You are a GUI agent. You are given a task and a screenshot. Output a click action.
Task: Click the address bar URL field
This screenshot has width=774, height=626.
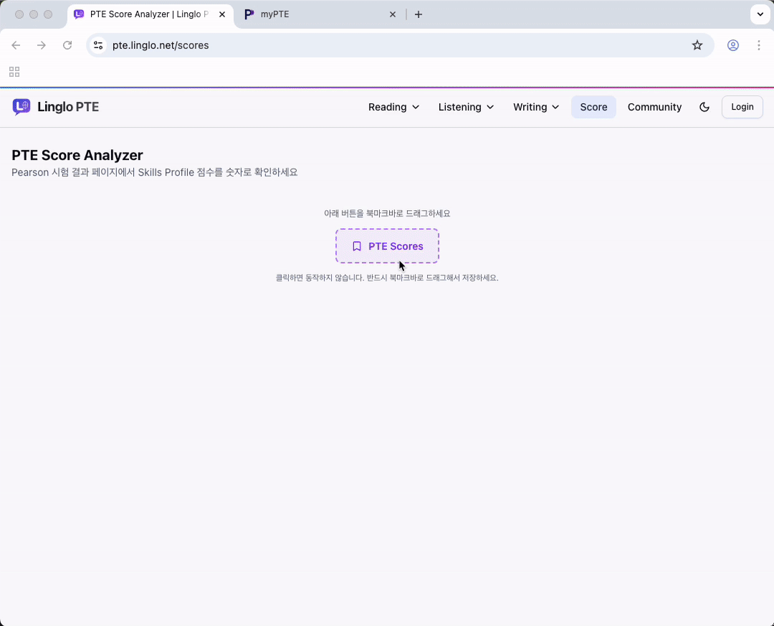(x=400, y=45)
